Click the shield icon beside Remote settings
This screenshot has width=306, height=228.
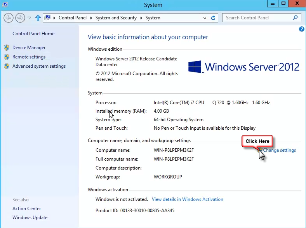pyautogui.click(x=7, y=57)
